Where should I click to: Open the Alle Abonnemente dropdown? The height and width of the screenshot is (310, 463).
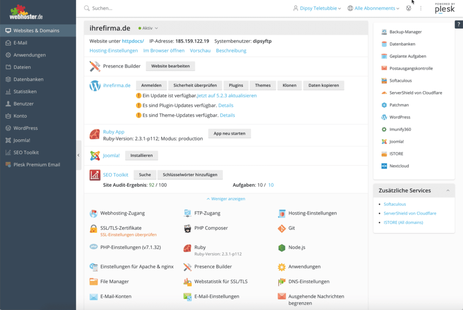(373, 8)
